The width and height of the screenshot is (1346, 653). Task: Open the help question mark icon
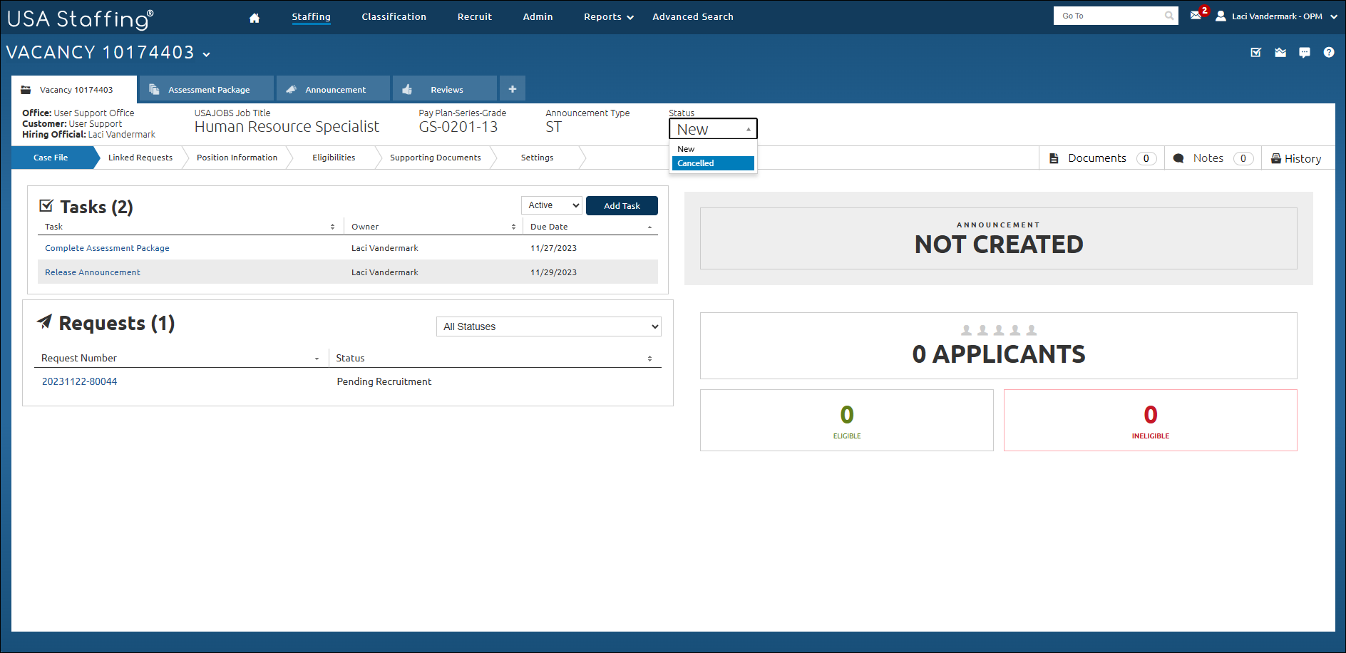1329,52
